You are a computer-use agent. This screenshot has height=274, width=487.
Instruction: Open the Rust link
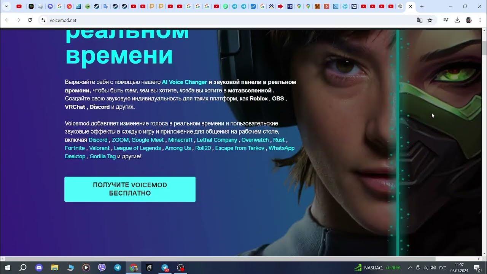tap(279, 140)
